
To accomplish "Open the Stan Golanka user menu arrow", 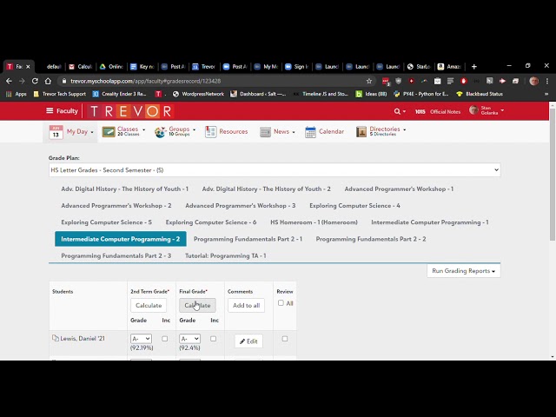I will [502, 110].
